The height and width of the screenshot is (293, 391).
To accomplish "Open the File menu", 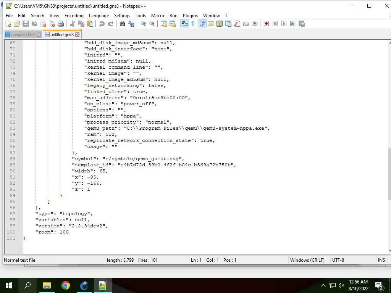I will point(9,15).
